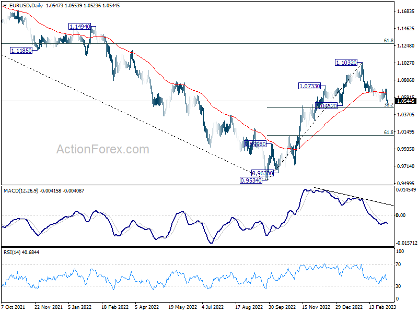
Task: Click the 1.08060 price axis value
Action: (405, 80)
